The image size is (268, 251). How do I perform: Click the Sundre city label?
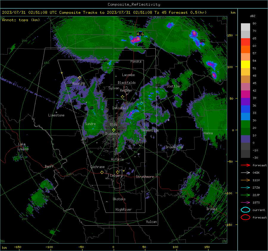(90, 124)
